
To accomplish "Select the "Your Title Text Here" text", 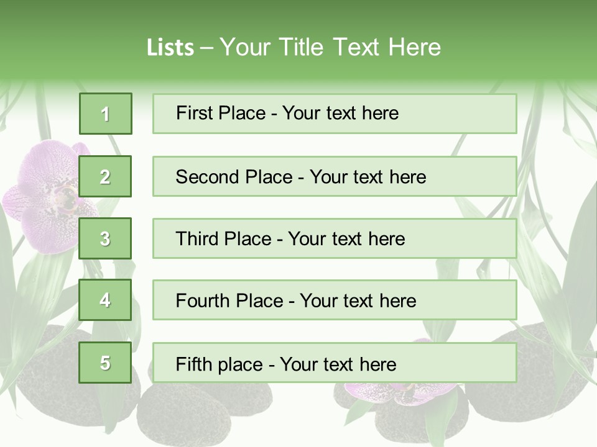I will 330,47.
